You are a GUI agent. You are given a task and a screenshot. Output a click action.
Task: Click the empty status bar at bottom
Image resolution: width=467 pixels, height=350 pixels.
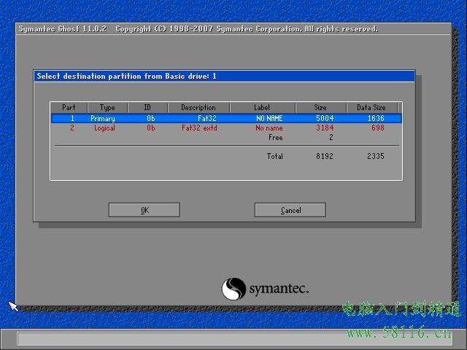point(232,339)
